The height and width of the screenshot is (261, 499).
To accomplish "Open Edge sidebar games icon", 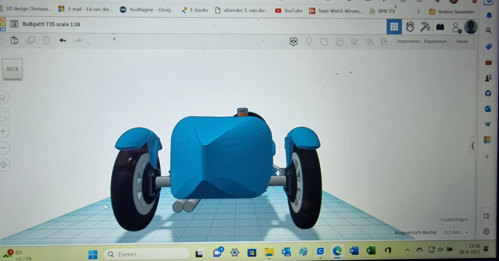I will 488,78.
